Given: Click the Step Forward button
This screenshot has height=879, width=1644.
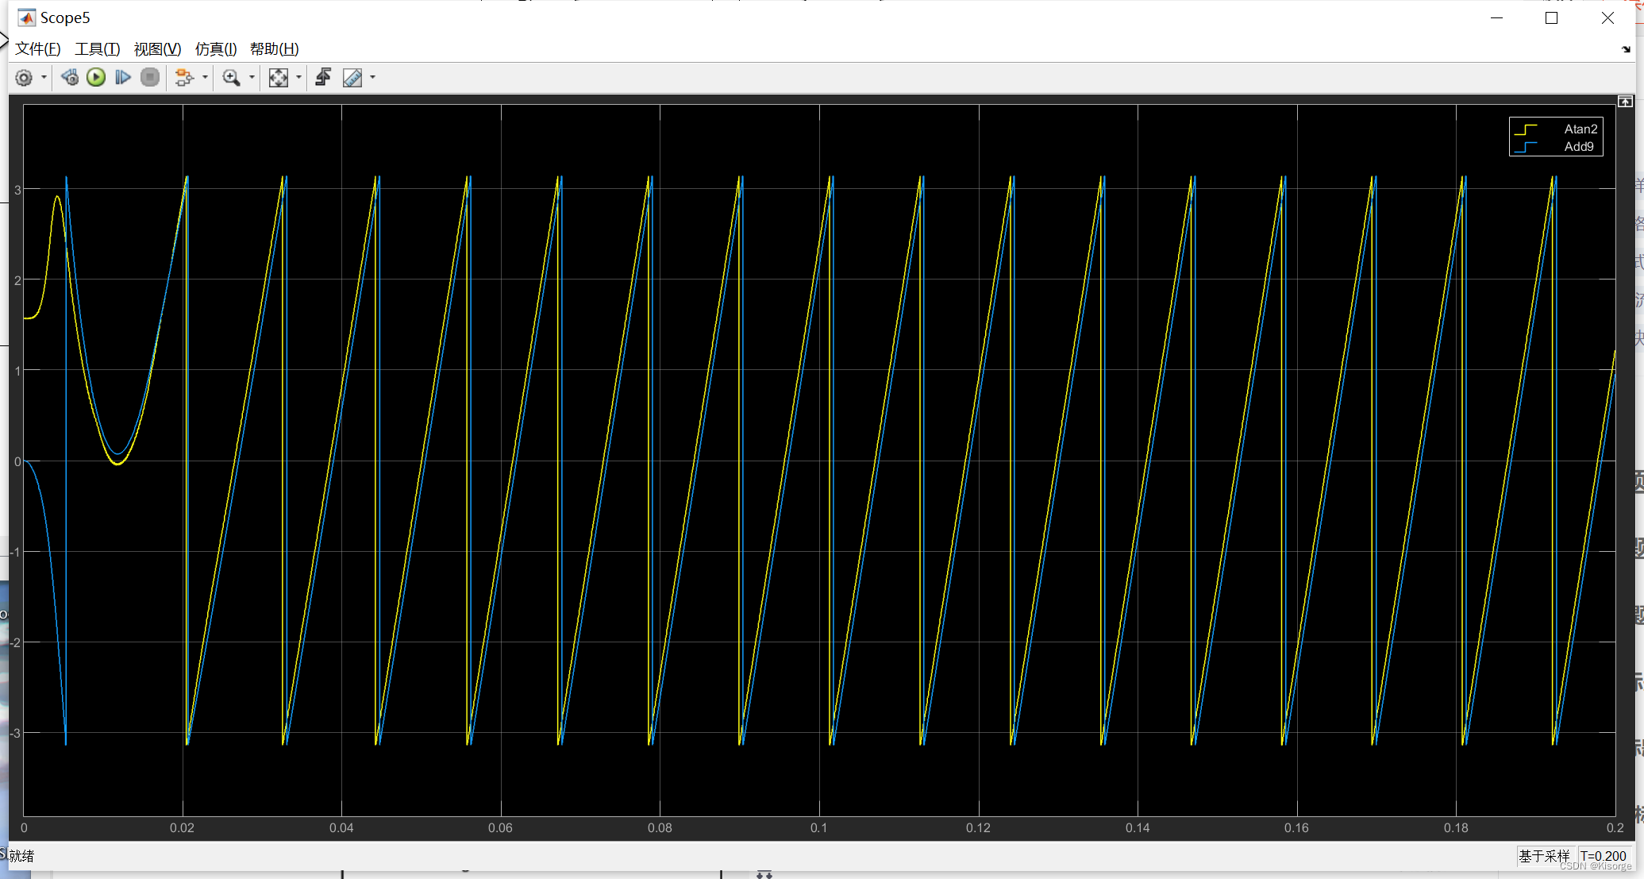Looking at the screenshot, I should pyautogui.click(x=123, y=77).
